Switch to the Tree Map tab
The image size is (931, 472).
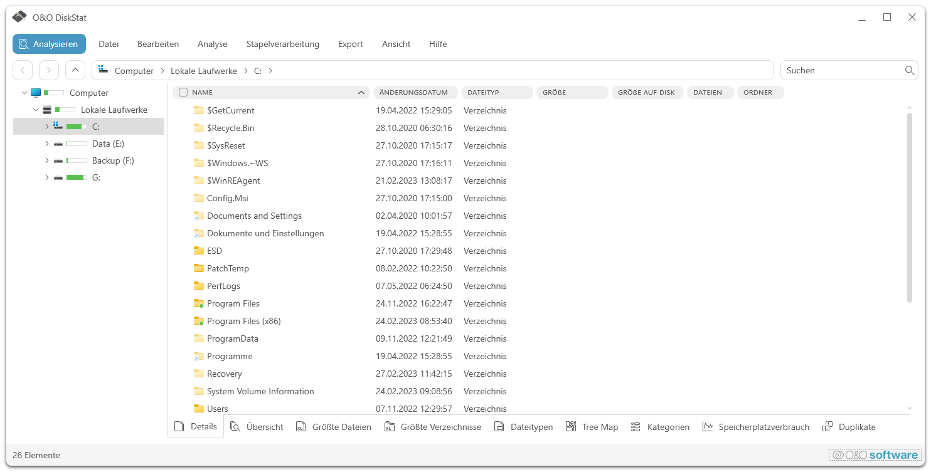592,427
